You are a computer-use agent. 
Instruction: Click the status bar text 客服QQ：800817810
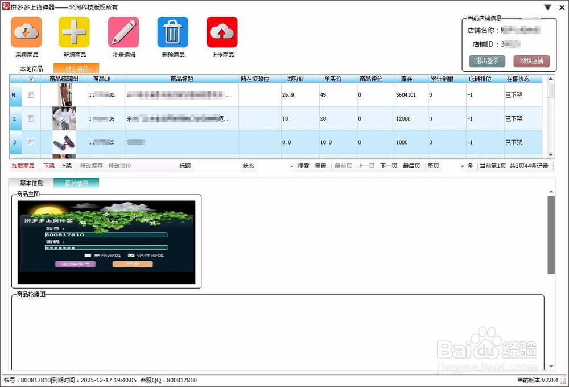coord(168,380)
